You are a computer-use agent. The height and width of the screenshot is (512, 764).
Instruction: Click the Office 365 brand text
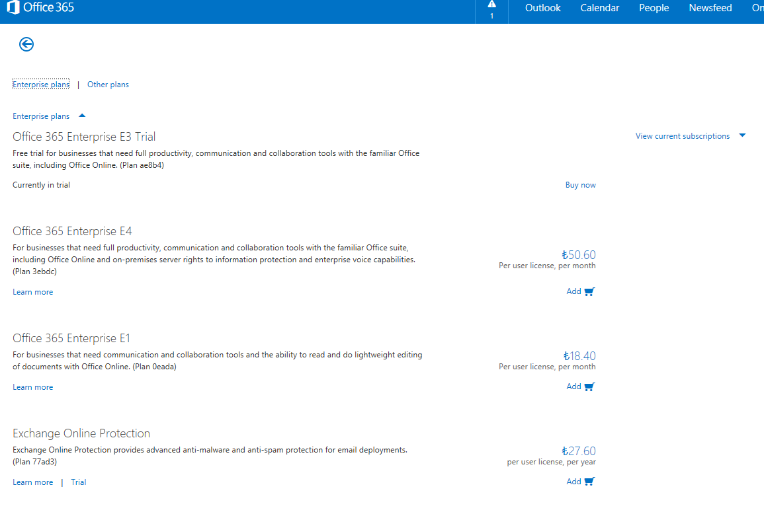tap(49, 7)
